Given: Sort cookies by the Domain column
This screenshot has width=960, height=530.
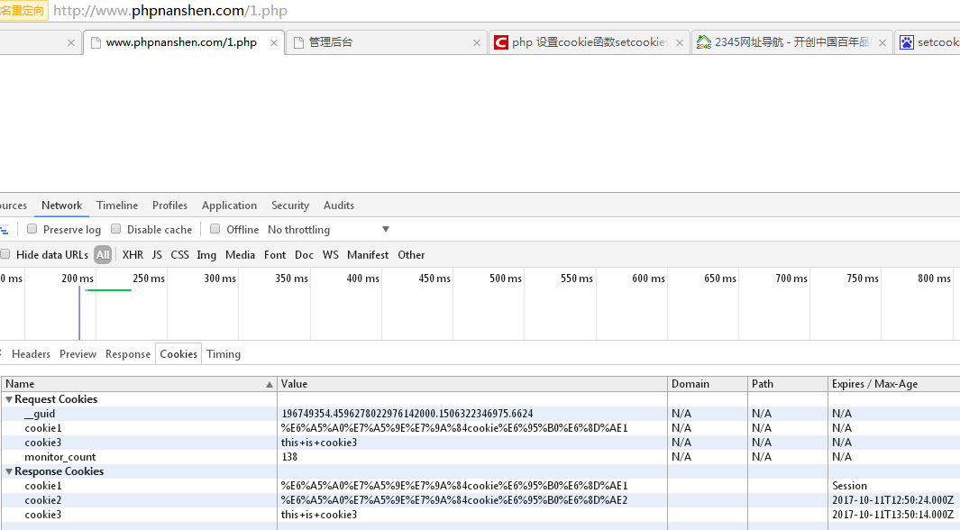Looking at the screenshot, I should 707,384.
